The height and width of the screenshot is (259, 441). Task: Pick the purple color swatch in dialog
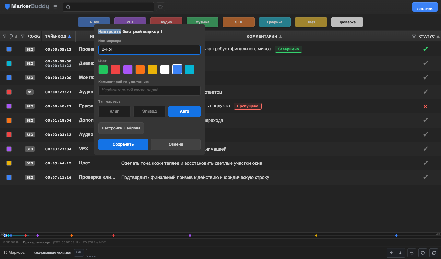coord(128,70)
